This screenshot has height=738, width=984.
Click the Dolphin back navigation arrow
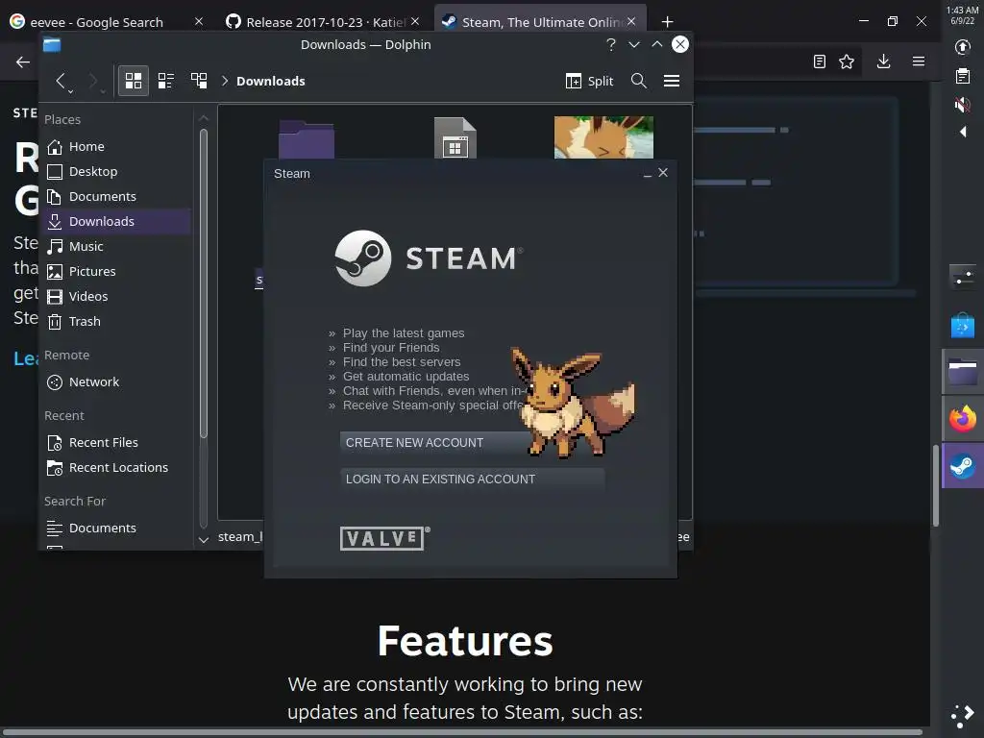click(61, 81)
